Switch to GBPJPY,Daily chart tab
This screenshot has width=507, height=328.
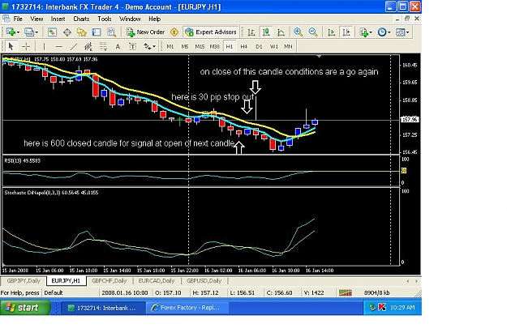[24, 280]
